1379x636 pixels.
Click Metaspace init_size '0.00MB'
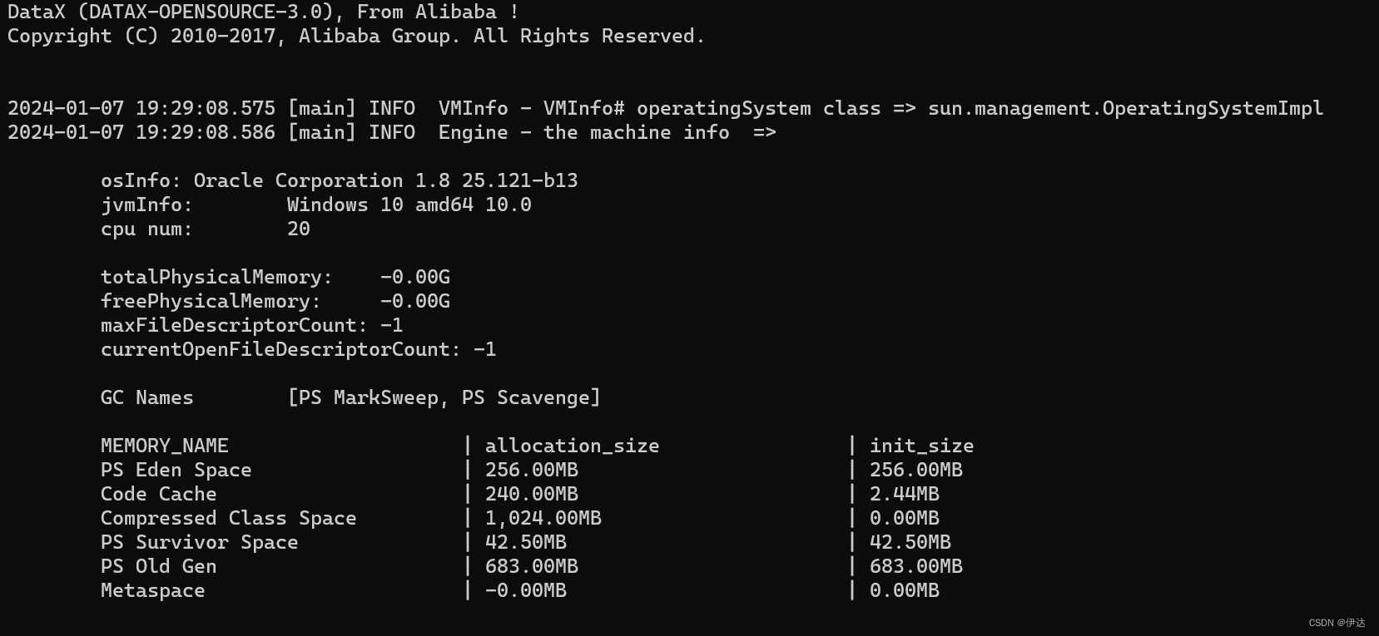pyautogui.click(x=904, y=591)
